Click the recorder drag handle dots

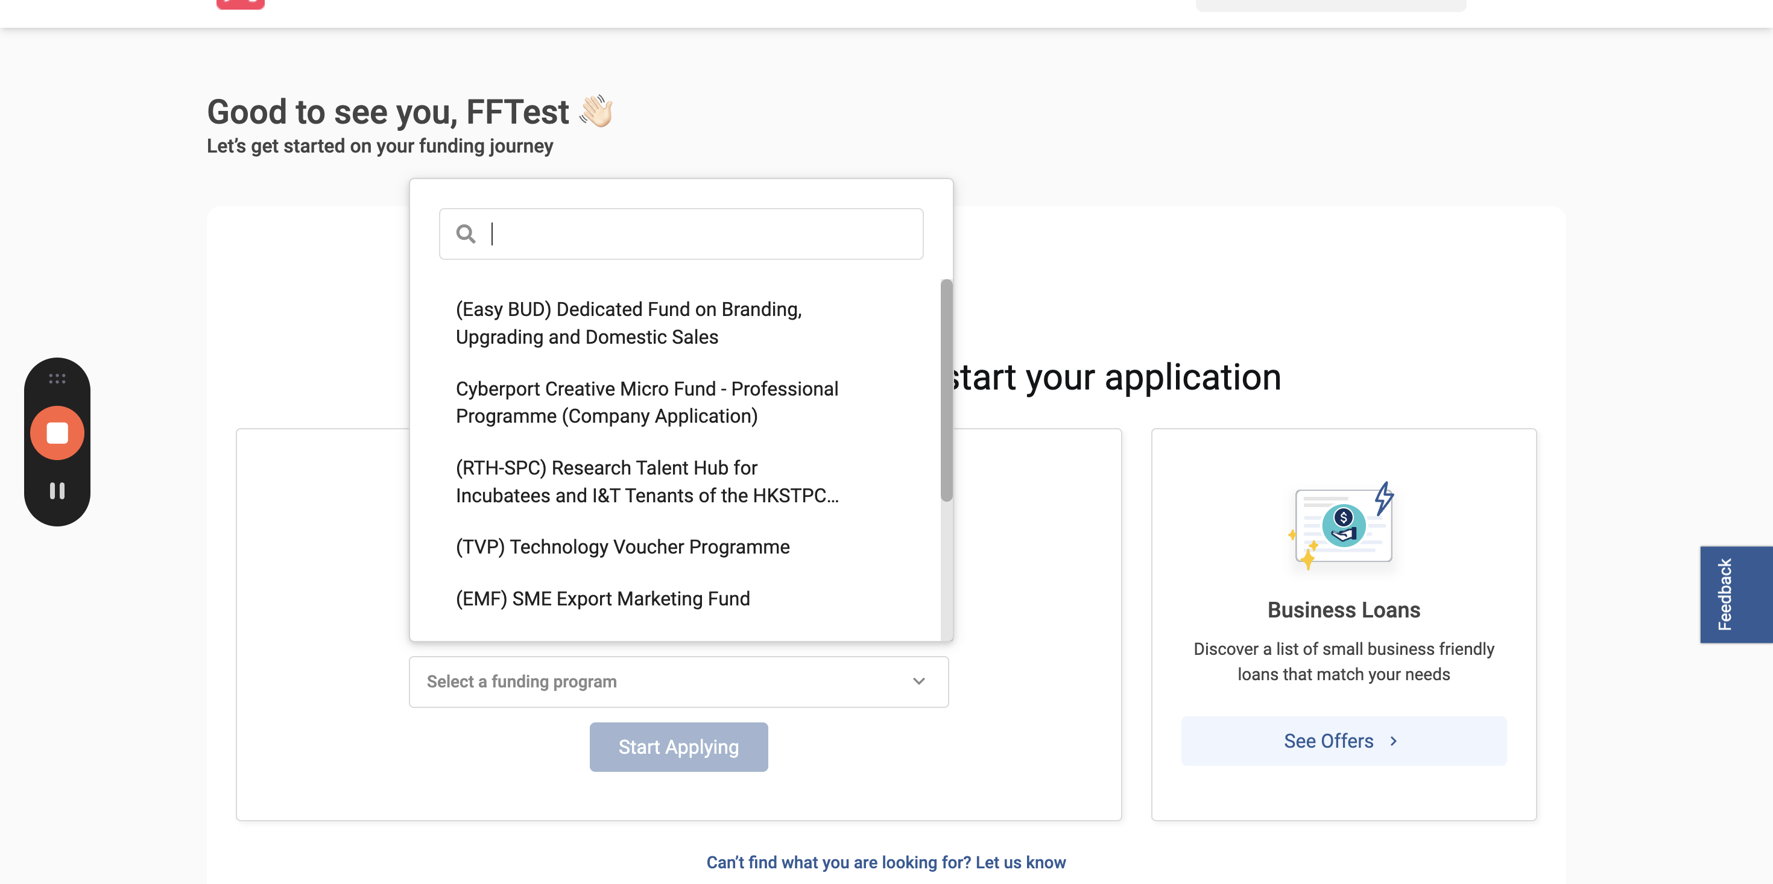click(57, 379)
